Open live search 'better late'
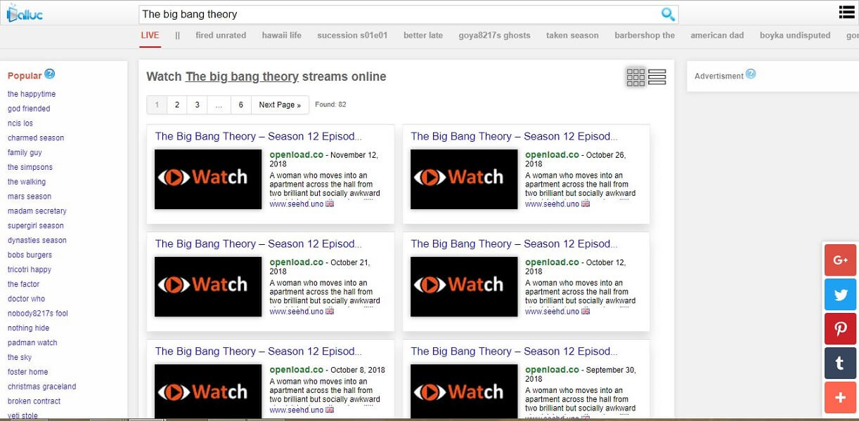 [423, 35]
